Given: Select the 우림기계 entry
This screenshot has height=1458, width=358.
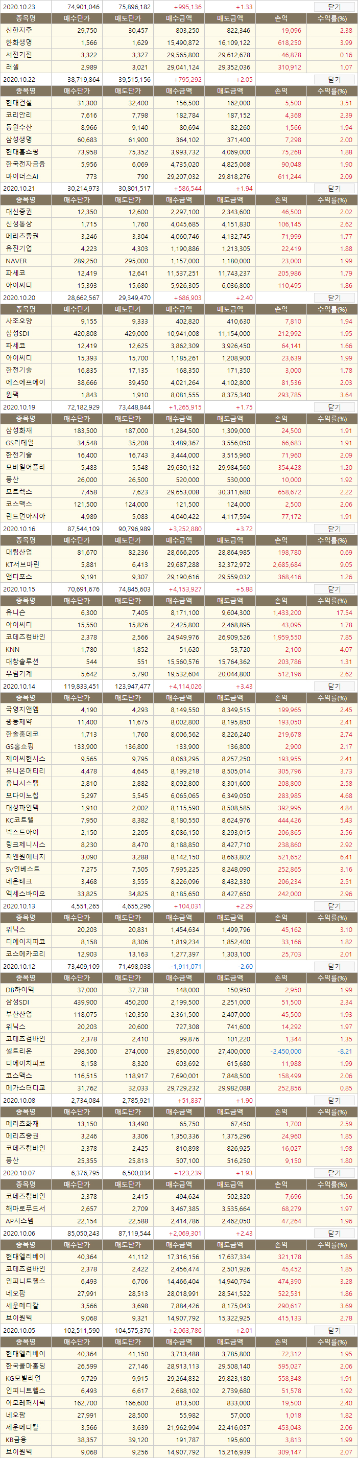Looking at the screenshot, I should click(x=179, y=674).
